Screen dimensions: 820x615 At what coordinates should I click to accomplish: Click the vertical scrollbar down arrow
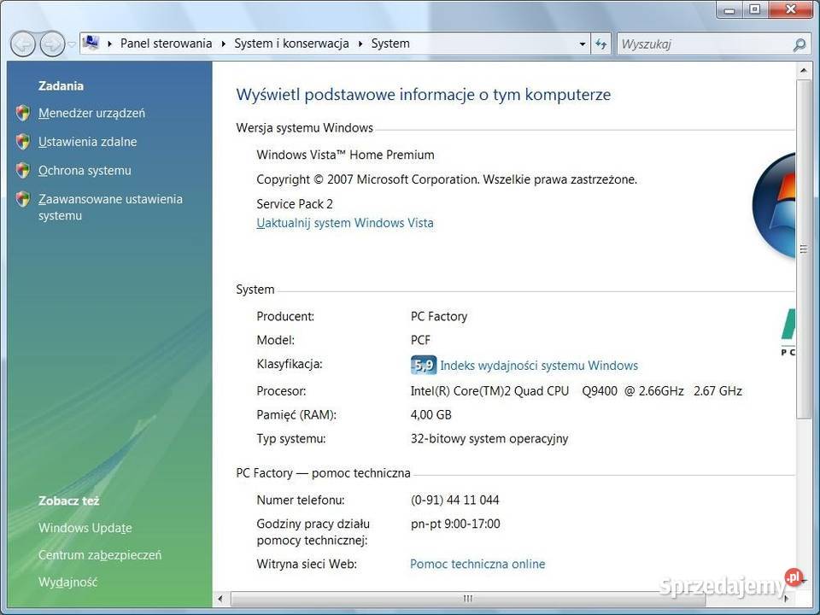click(x=803, y=581)
